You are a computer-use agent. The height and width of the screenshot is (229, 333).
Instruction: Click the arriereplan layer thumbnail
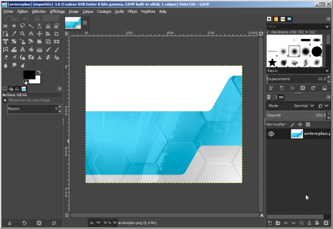pyautogui.click(x=297, y=134)
